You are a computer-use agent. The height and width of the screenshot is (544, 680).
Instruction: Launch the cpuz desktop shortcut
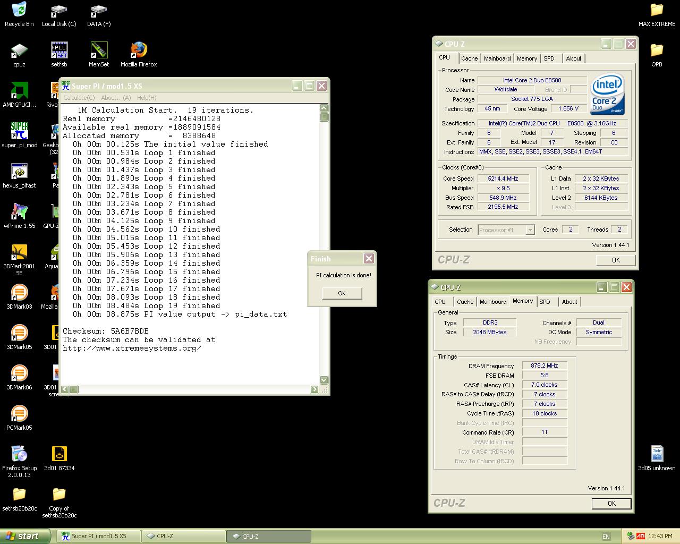[x=19, y=55]
